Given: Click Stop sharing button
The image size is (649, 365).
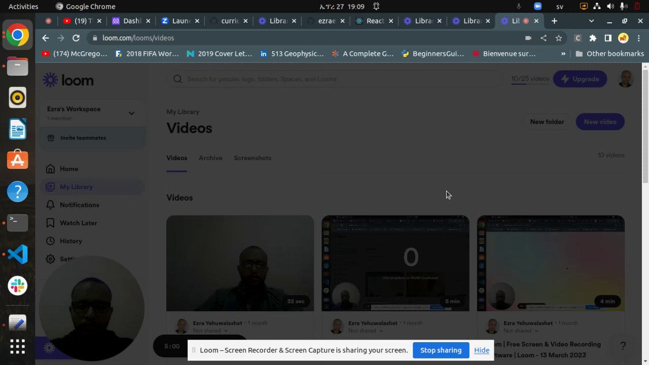Looking at the screenshot, I should coord(441,350).
